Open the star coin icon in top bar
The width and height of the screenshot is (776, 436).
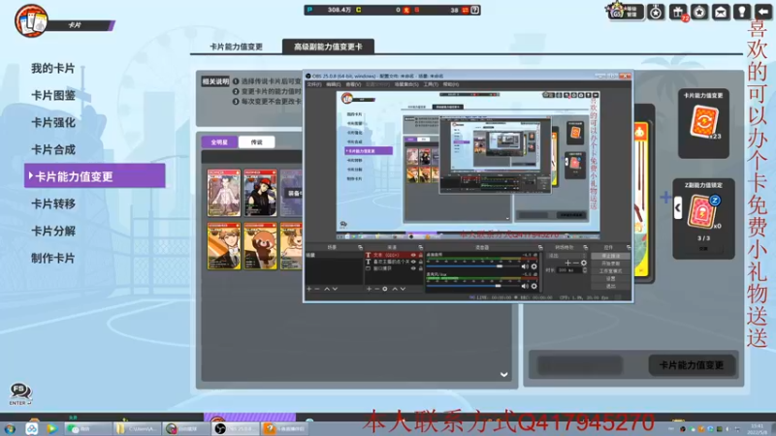699,12
